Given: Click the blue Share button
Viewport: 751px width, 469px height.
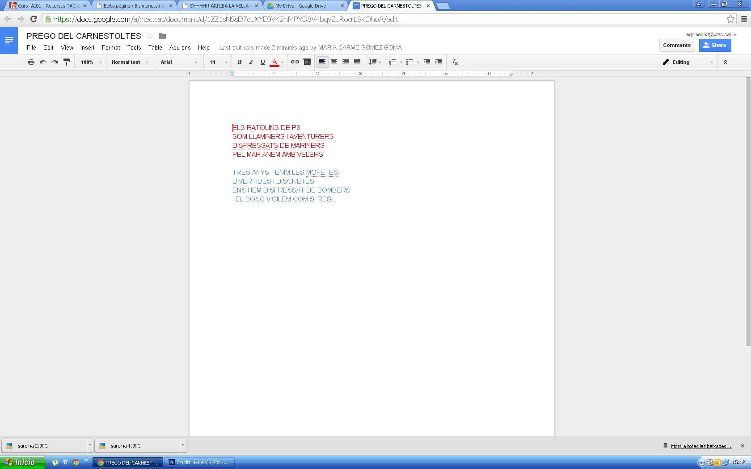Looking at the screenshot, I should pos(715,45).
